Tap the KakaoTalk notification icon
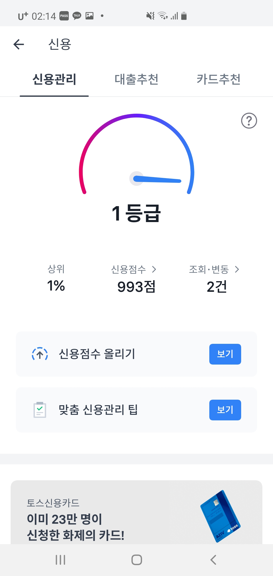Viewport: 273px width, 576px height. click(77, 16)
